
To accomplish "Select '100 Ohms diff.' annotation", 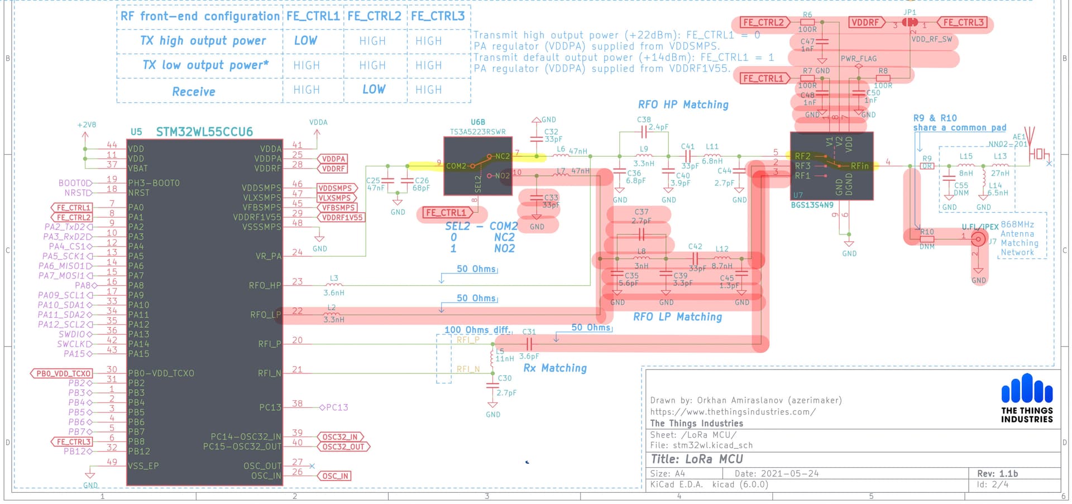I will pos(478,330).
